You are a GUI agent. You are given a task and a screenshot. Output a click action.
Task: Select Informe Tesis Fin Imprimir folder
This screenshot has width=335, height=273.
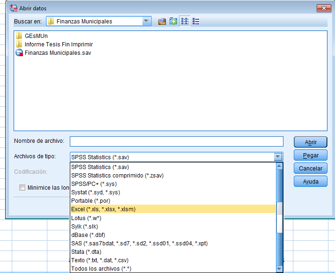pyautogui.click(x=54, y=44)
